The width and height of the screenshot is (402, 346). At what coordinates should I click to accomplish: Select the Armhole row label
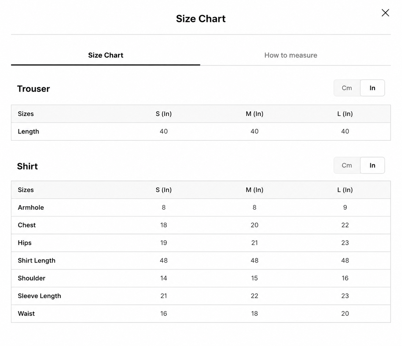pos(31,207)
